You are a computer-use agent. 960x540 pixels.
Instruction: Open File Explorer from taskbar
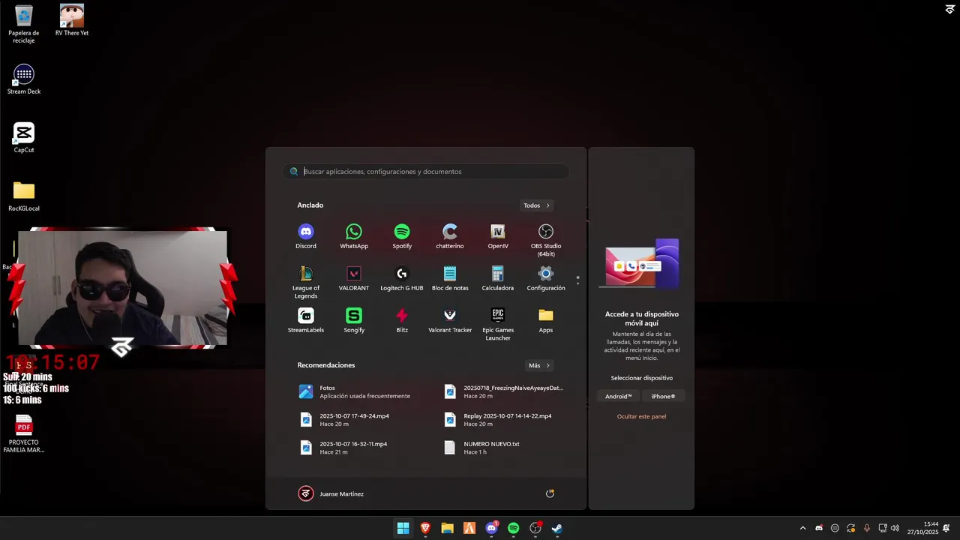[447, 528]
